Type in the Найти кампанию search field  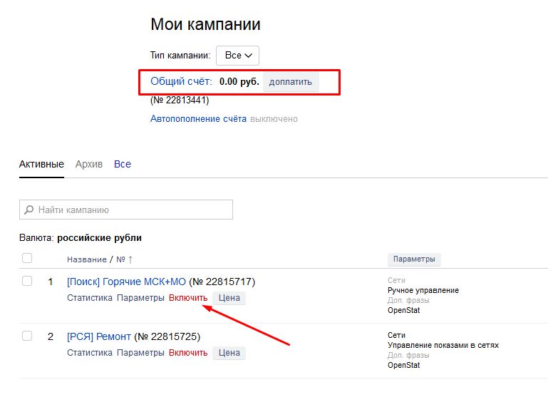click(x=132, y=210)
